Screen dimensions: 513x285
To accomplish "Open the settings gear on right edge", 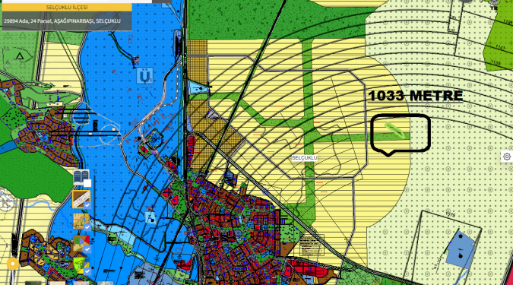I will click(507, 157).
